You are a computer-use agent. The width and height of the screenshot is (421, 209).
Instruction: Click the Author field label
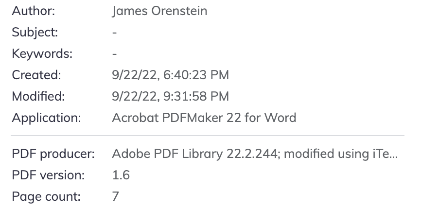click(x=33, y=11)
